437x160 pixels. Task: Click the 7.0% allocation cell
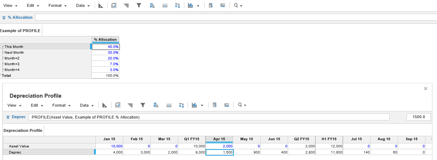(106, 64)
